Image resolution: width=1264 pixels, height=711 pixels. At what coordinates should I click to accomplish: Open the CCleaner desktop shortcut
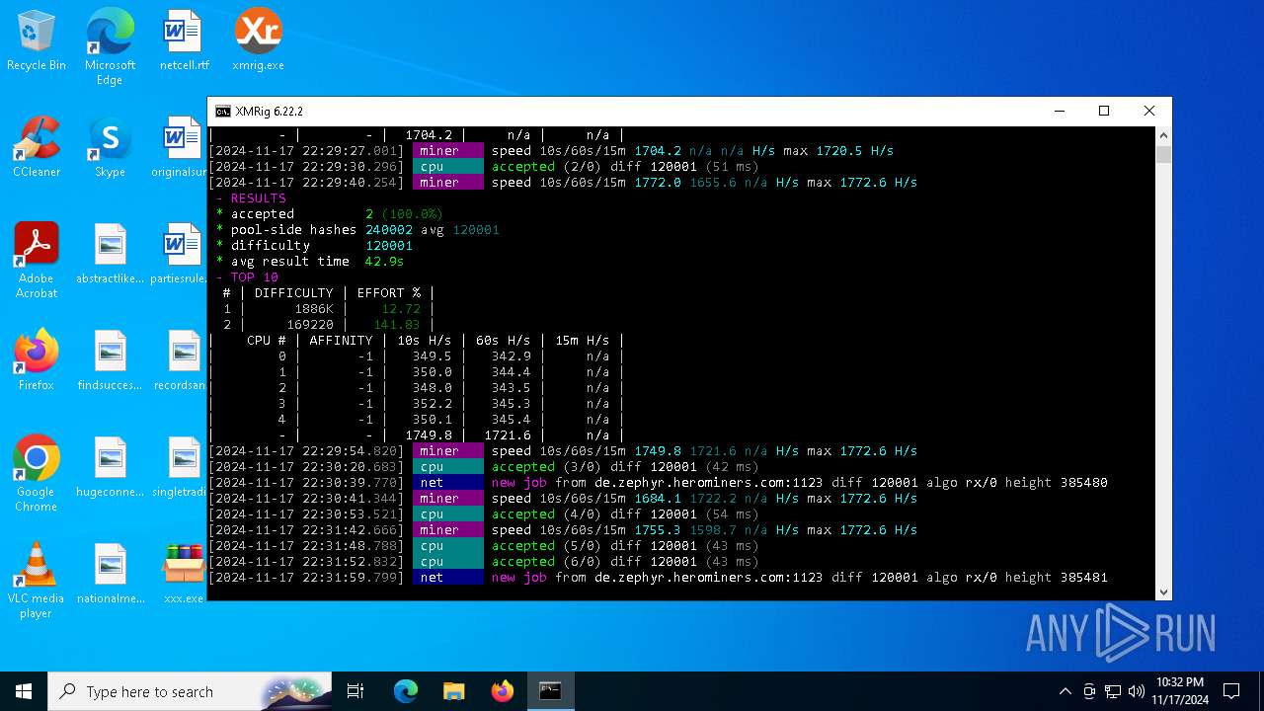[x=37, y=148]
